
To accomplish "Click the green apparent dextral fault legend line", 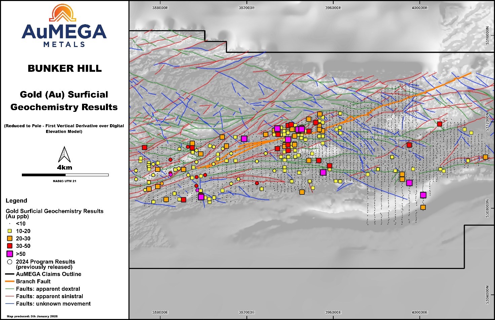I will tap(10, 289).
